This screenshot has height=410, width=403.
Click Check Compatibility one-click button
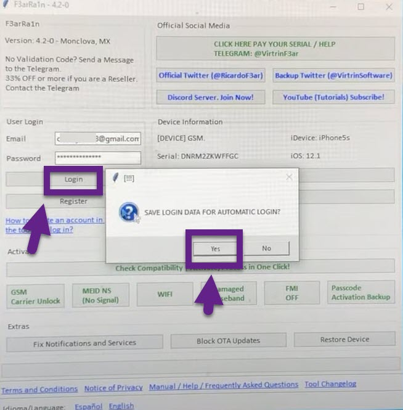200,268
